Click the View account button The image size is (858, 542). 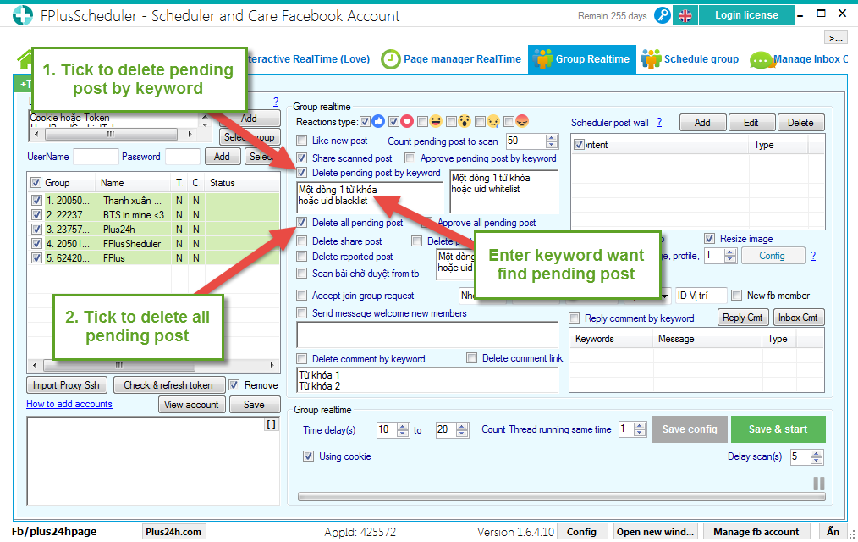tap(191, 405)
